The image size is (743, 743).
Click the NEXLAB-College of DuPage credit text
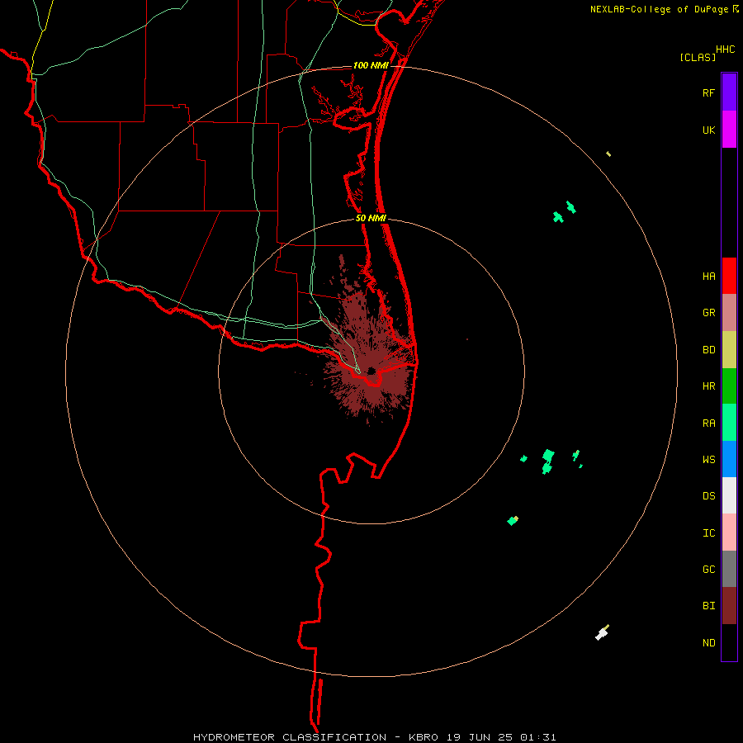pyautogui.click(x=664, y=9)
